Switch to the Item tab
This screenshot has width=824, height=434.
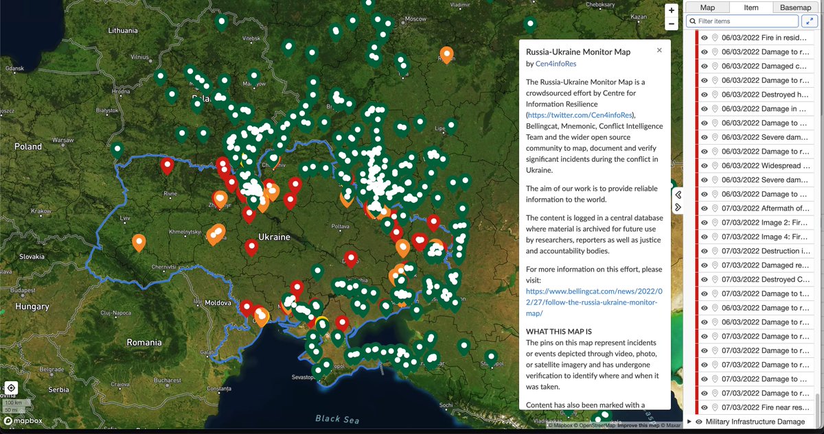[x=751, y=7]
